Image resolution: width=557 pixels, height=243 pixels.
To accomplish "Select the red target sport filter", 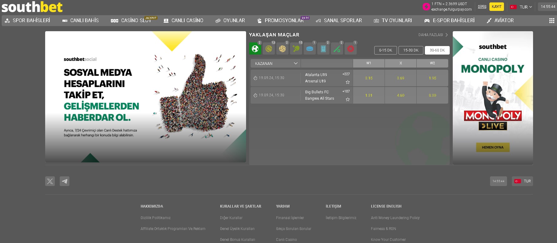I will 351,48.
